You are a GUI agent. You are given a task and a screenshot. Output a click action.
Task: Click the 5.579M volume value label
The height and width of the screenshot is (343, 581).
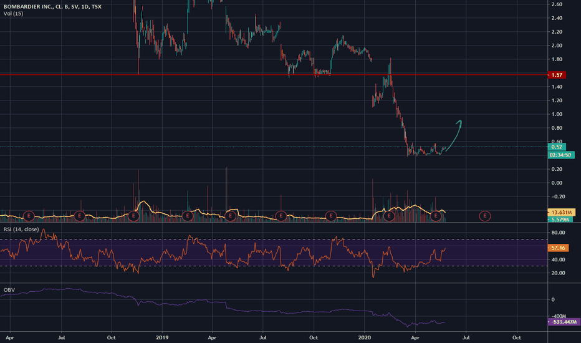[560, 220]
